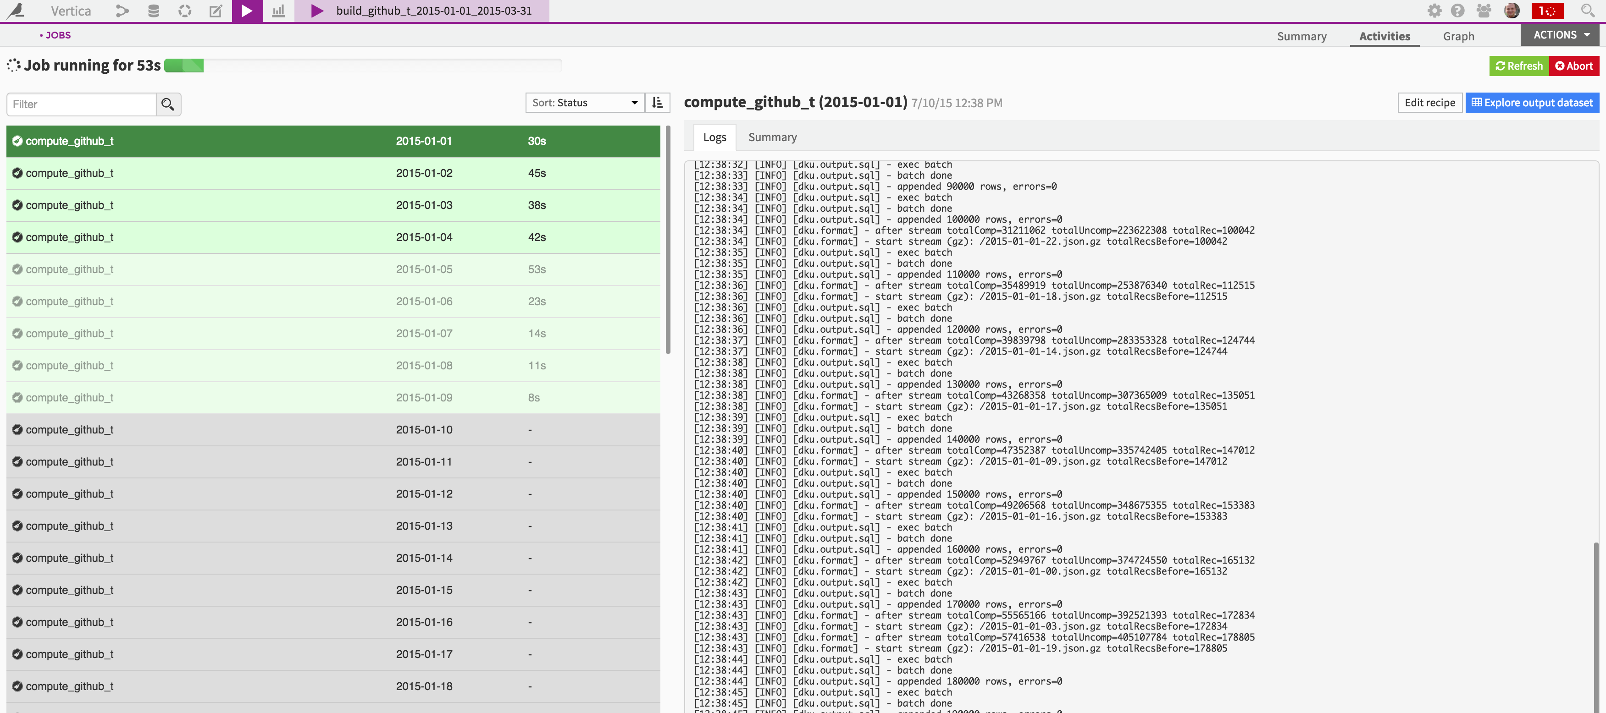Viewport: 1606px width, 713px height.
Task: Open the users group icon
Action: point(1484,11)
